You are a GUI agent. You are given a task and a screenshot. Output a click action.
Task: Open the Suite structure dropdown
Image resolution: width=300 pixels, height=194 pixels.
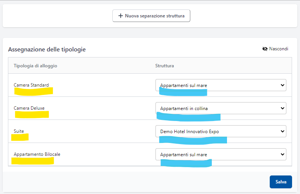(221, 131)
